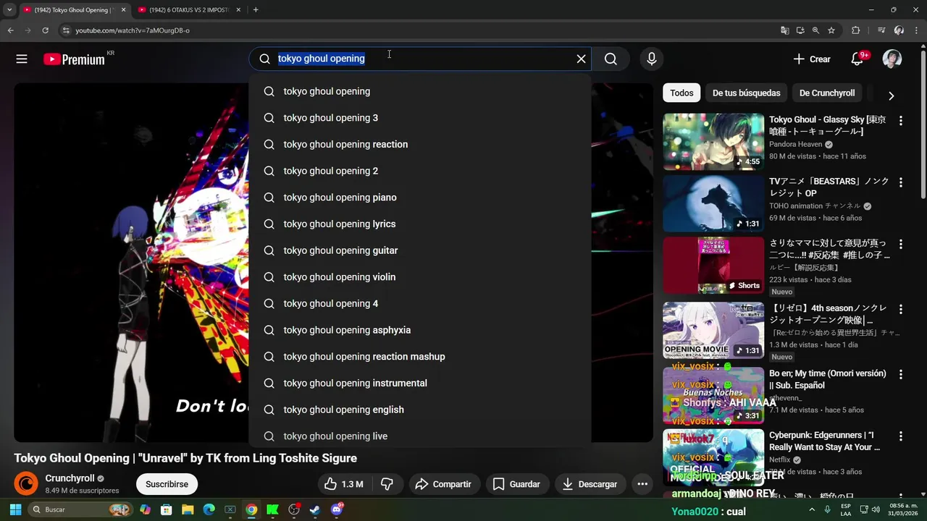
Task: Open Bo en; My time video title
Action: 828,379
